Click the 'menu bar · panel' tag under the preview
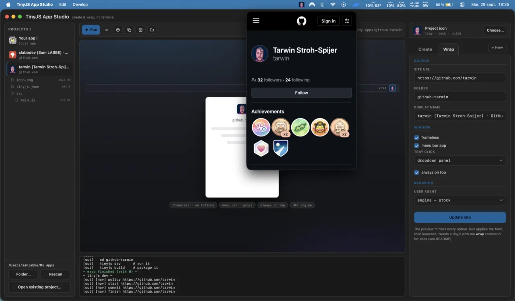The width and height of the screenshot is (515, 301). pyautogui.click(x=237, y=205)
